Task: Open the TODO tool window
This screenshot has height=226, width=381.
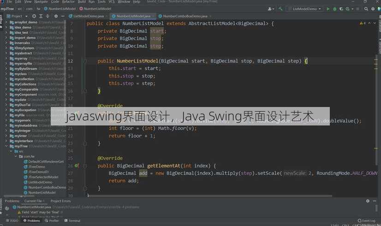Action: [x=12, y=220]
